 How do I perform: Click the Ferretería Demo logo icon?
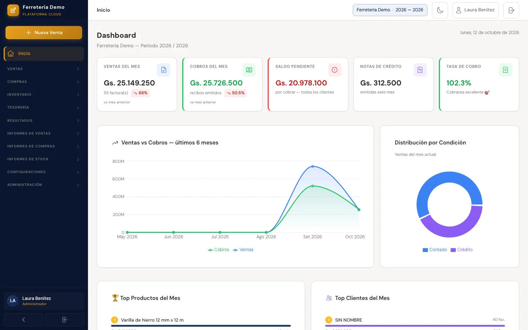click(x=13, y=10)
